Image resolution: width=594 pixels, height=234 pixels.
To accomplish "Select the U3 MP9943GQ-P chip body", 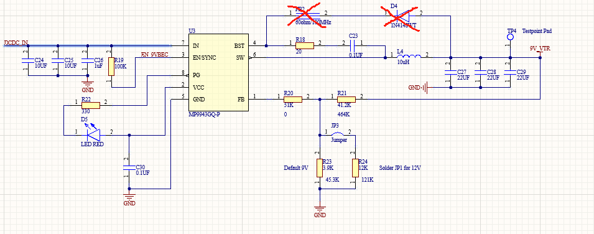I will click(218, 72).
